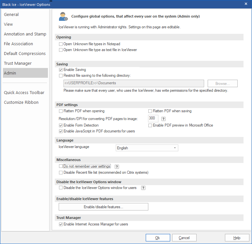
Task: Open Customize Ribbon settings
Action: click(25, 102)
